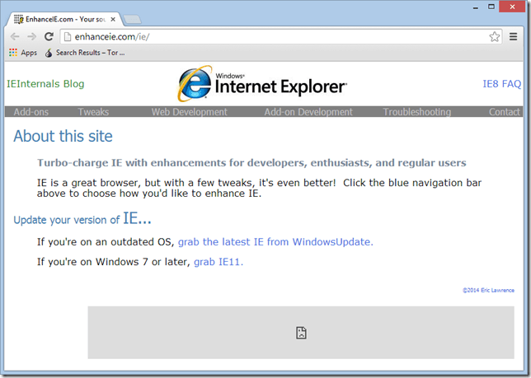Maximize the Chrome window
This screenshot has width=531, height=378.
coord(491,7)
